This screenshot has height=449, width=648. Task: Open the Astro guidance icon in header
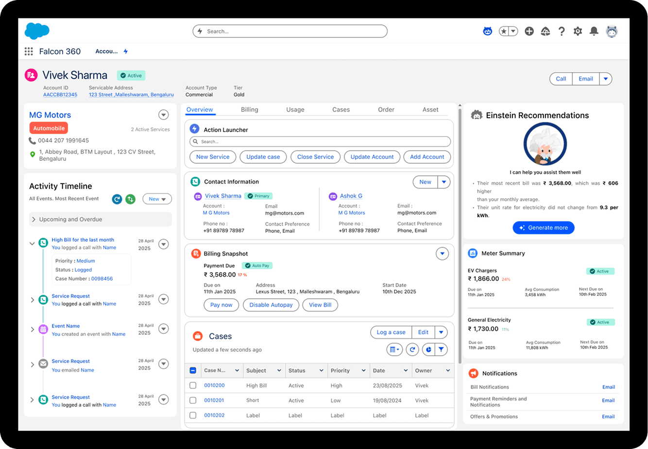click(x=488, y=31)
